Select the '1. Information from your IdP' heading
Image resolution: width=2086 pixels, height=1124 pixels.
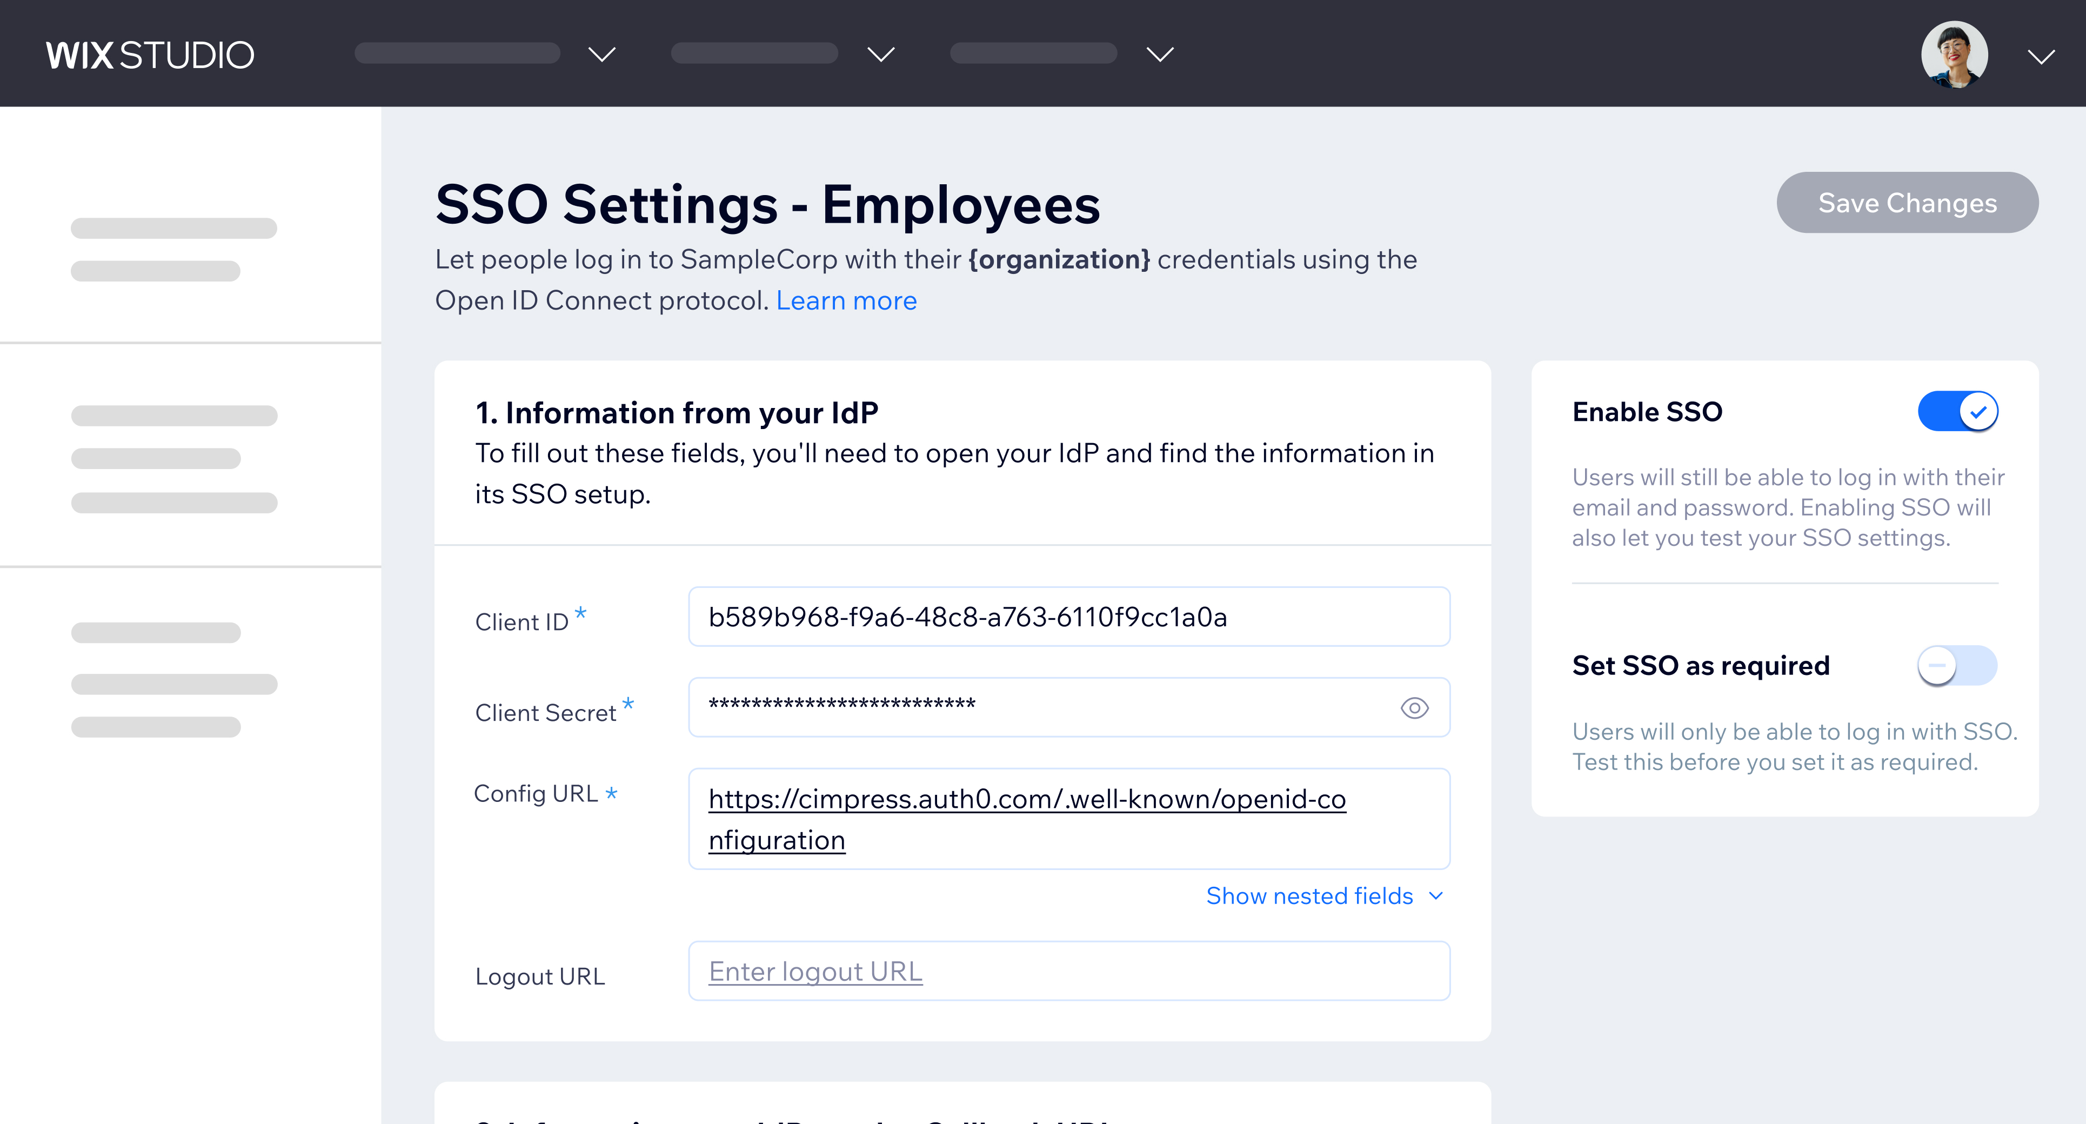[x=676, y=413]
